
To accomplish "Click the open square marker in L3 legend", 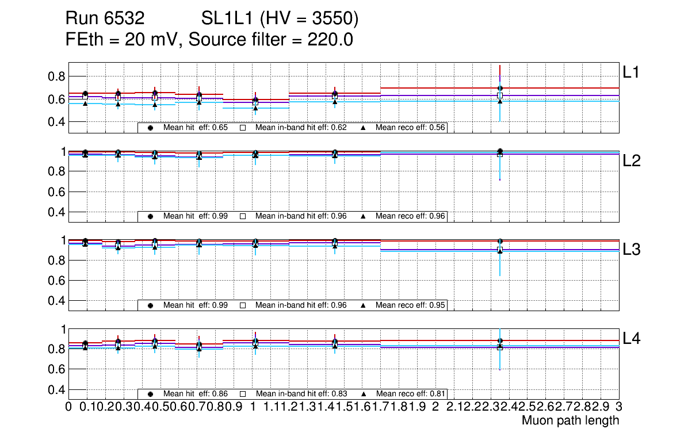I will (x=243, y=305).
